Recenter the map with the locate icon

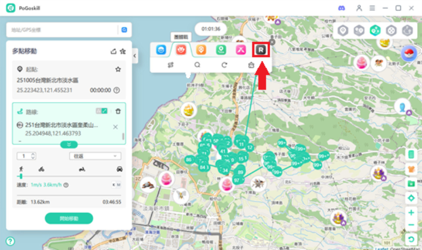pyautogui.click(x=411, y=198)
